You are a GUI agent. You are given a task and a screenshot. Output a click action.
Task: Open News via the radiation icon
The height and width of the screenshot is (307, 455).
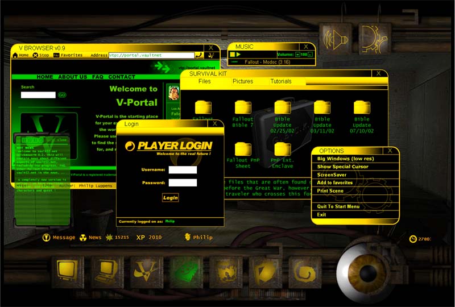click(x=83, y=238)
